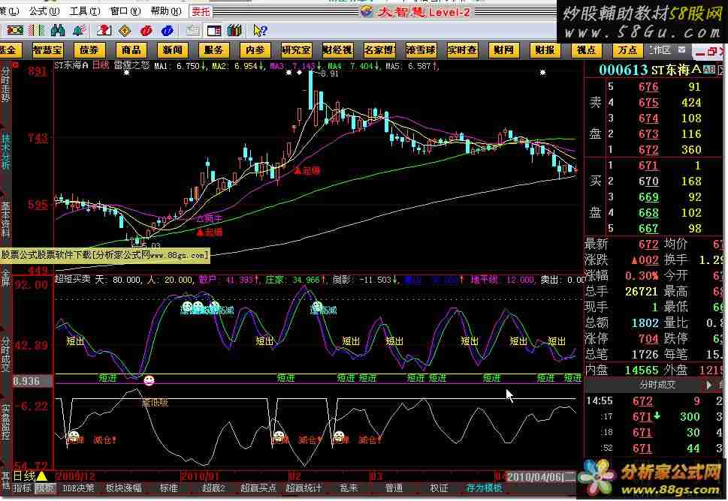Open the 帮助 menu

coord(166,10)
